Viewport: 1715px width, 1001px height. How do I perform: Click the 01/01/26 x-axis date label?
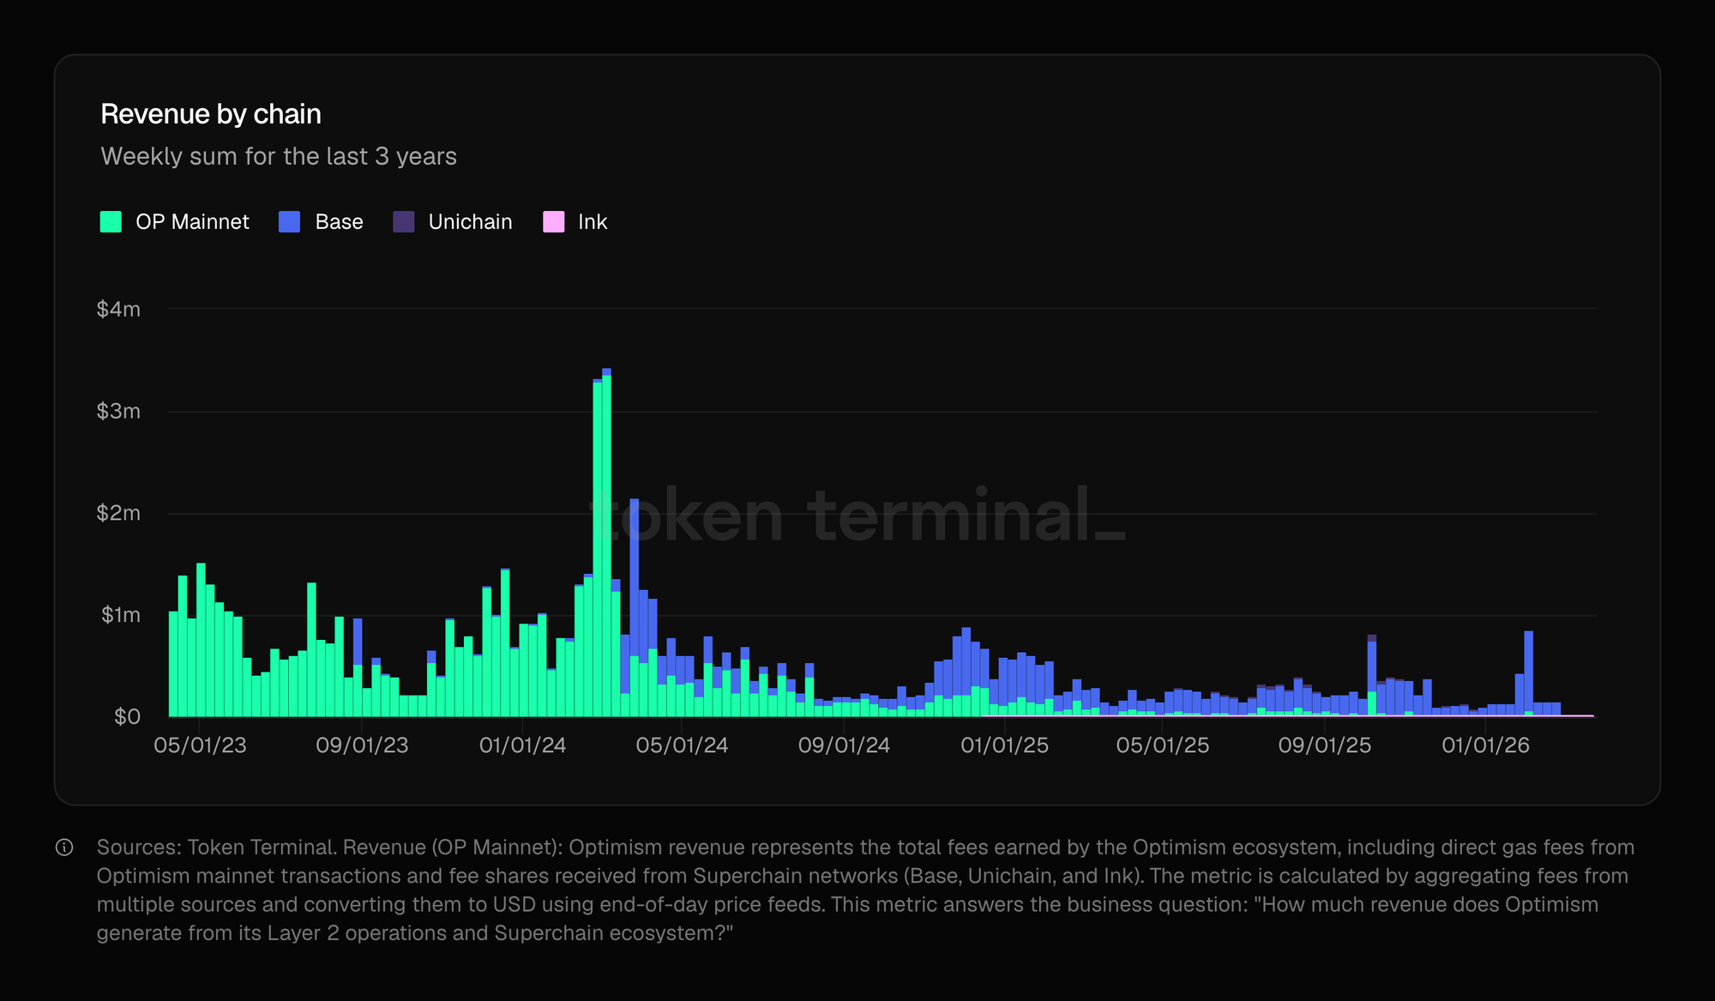pos(1485,745)
